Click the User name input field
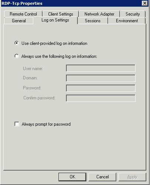Viewport: 150px width, 185px height. pyautogui.click(x=101, y=68)
